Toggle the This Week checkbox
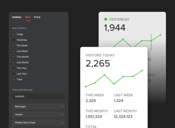 13,45
